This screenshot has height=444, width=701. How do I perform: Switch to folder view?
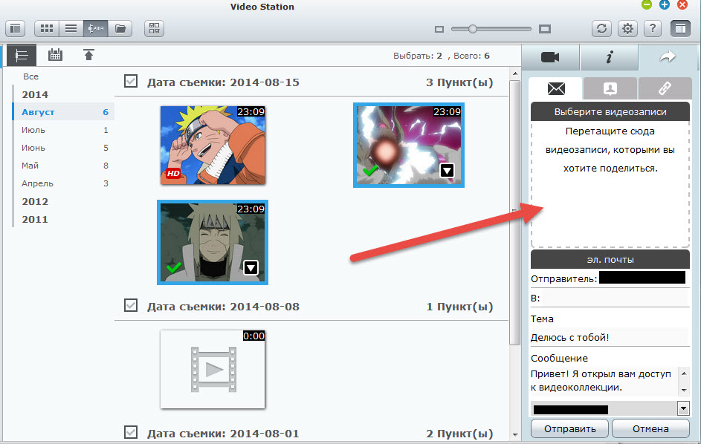[120, 29]
